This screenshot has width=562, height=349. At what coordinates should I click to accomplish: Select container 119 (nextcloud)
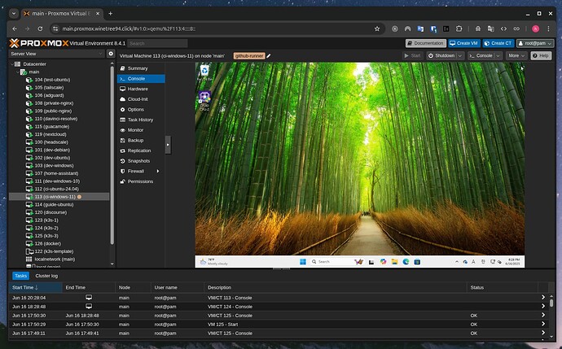coord(50,134)
